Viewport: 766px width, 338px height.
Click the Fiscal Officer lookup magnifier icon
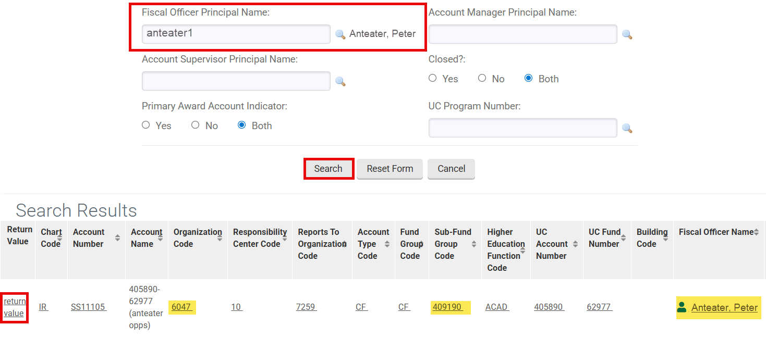pos(340,34)
